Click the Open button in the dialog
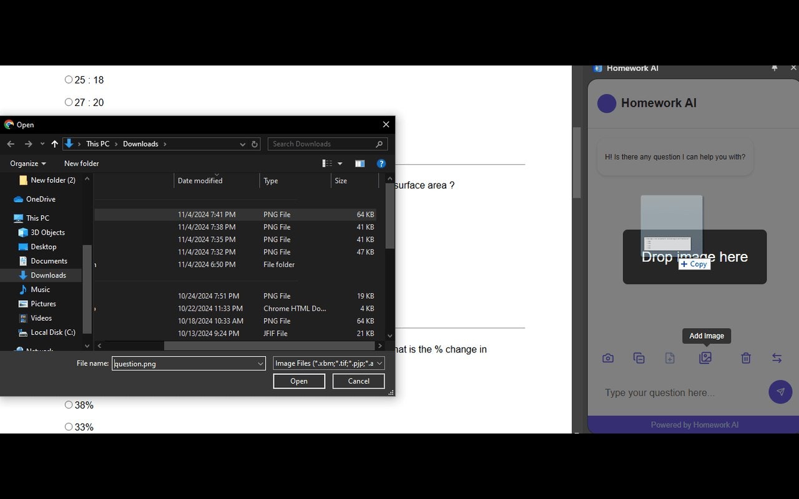799x499 pixels. pos(299,381)
